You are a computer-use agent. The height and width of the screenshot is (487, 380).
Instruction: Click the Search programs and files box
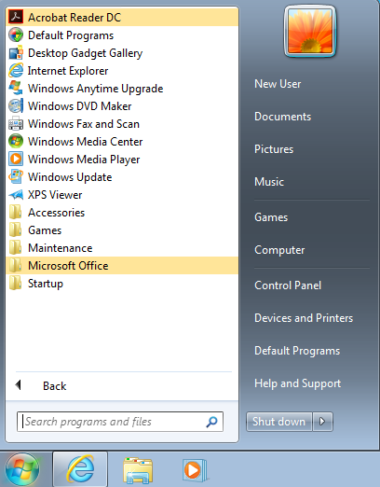[120, 422]
